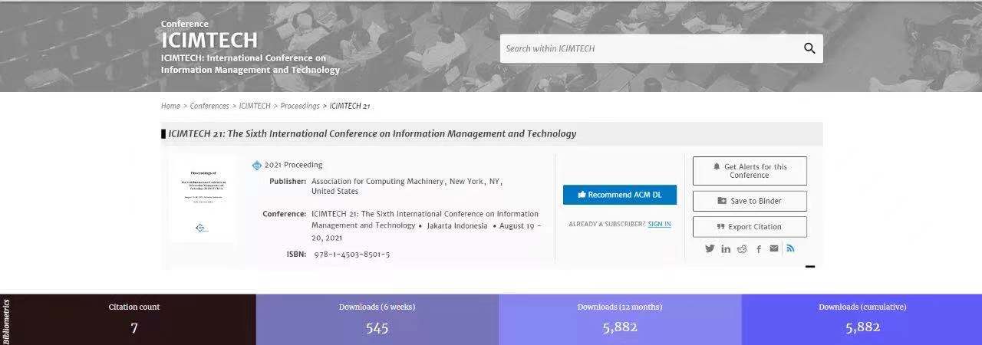Click the ACM logo beside 2021 Proceeding
982x345 pixels.
pos(257,165)
